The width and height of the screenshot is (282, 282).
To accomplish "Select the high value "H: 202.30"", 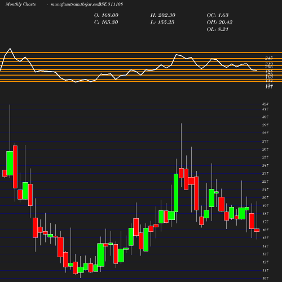I will pyautogui.click(x=163, y=15).
